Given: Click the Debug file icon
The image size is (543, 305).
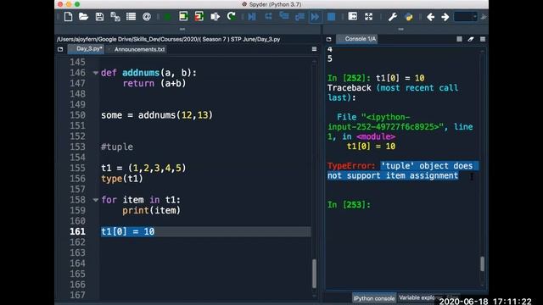Looking at the screenshot, I should 252,17.
